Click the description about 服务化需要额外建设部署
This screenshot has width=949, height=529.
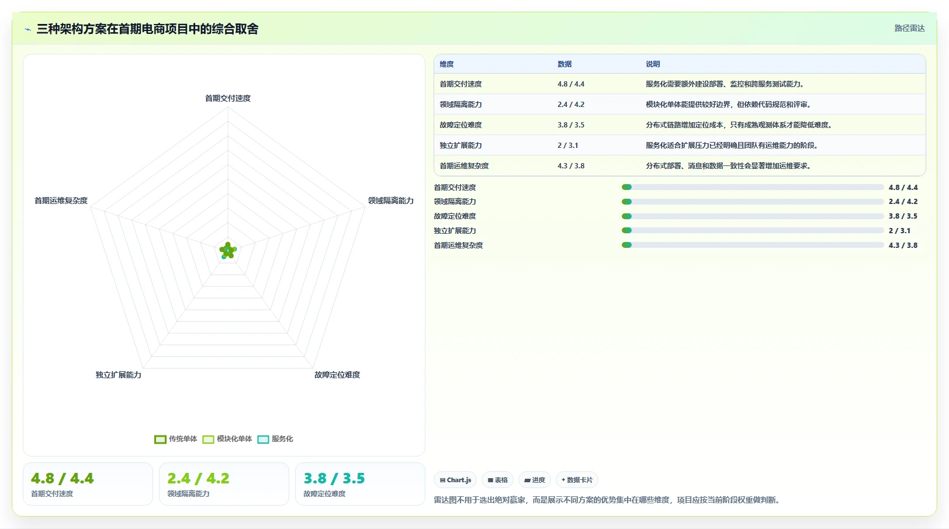(726, 84)
